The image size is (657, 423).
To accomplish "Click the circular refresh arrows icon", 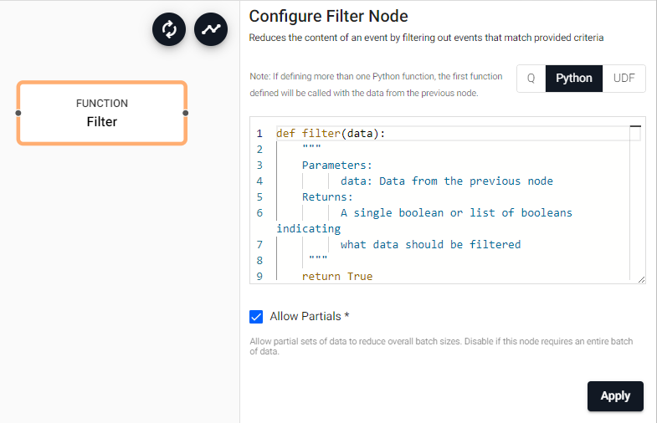I will [169, 29].
